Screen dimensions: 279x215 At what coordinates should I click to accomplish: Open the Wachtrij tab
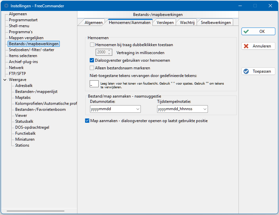(x=187, y=23)
